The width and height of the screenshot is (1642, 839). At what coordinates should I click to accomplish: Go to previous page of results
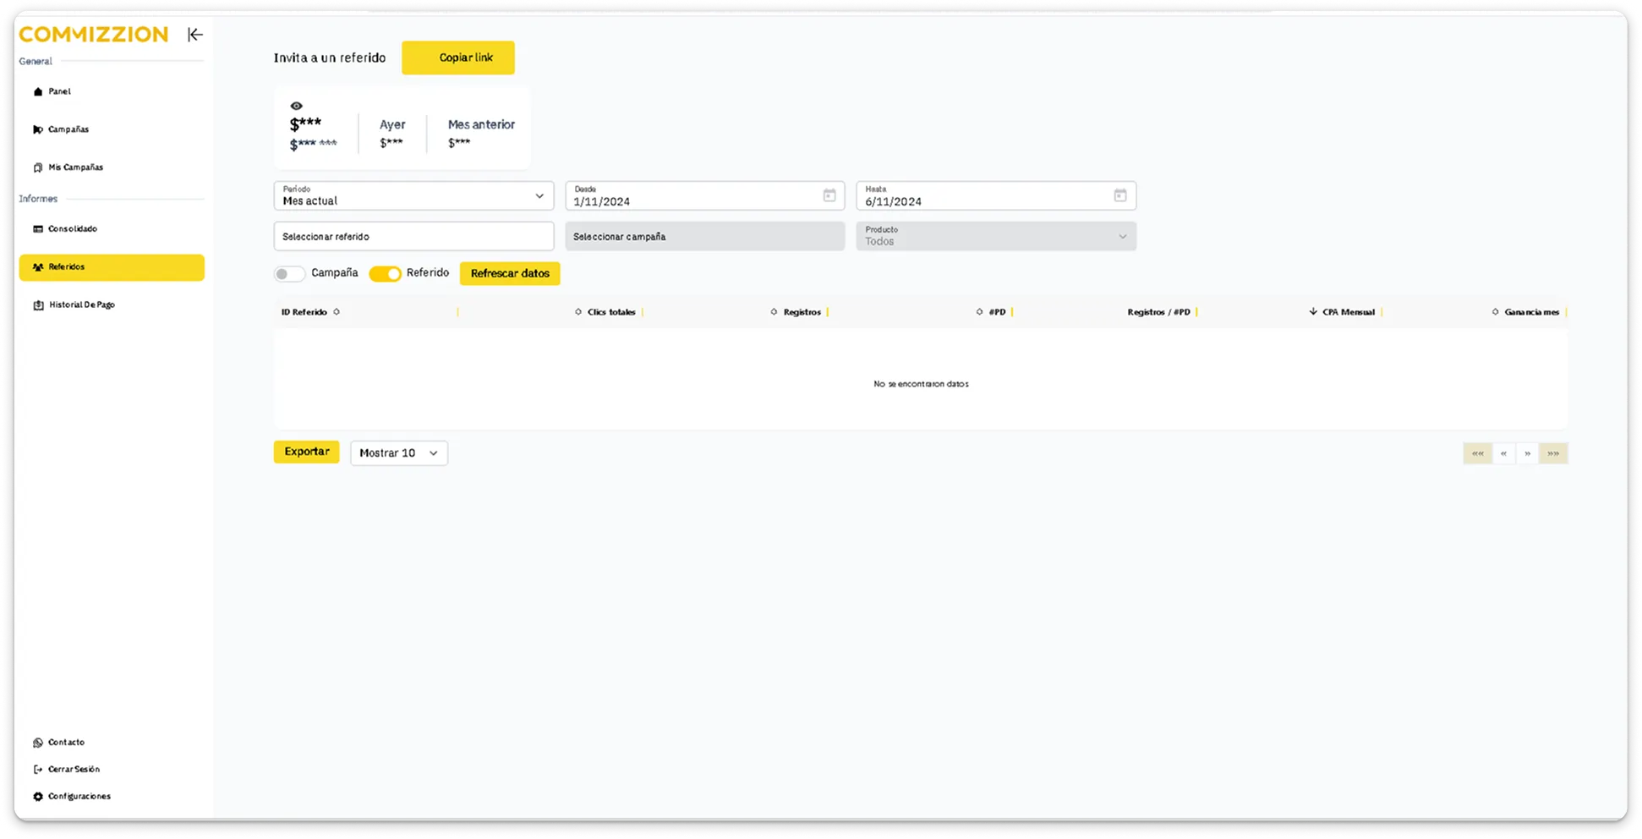(1503, 453)
